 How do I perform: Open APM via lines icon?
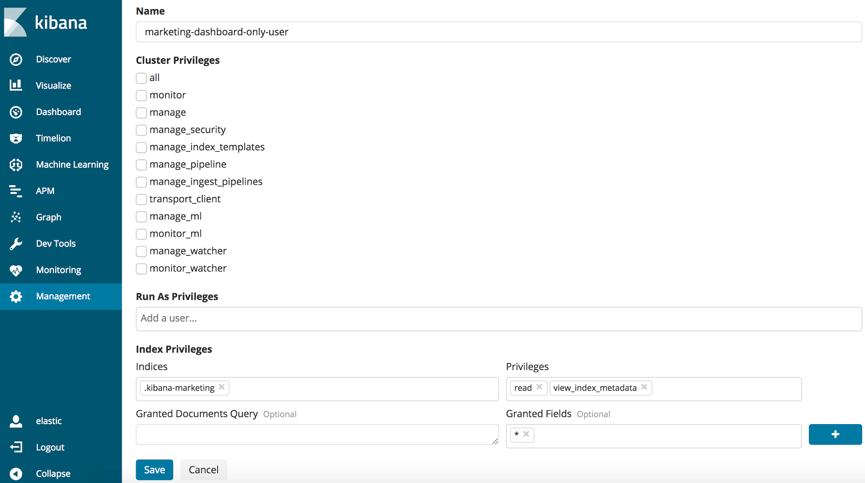pos(16,191)
